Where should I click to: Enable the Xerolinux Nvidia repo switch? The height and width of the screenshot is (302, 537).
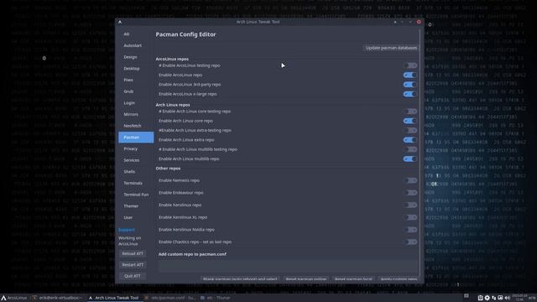[x=410, y=230]
